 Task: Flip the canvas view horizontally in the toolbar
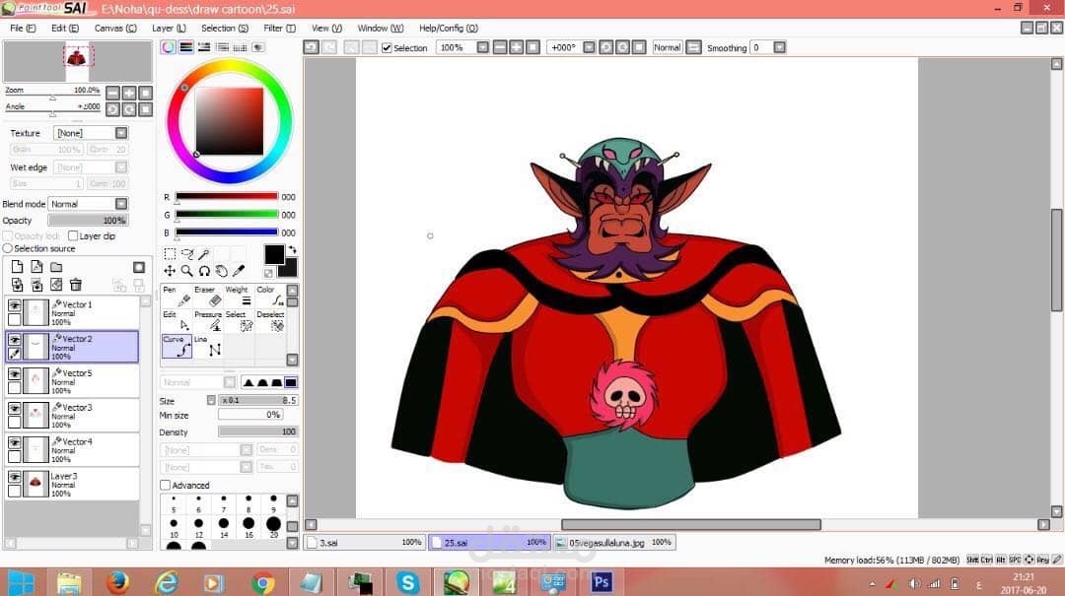pos(693,47)
